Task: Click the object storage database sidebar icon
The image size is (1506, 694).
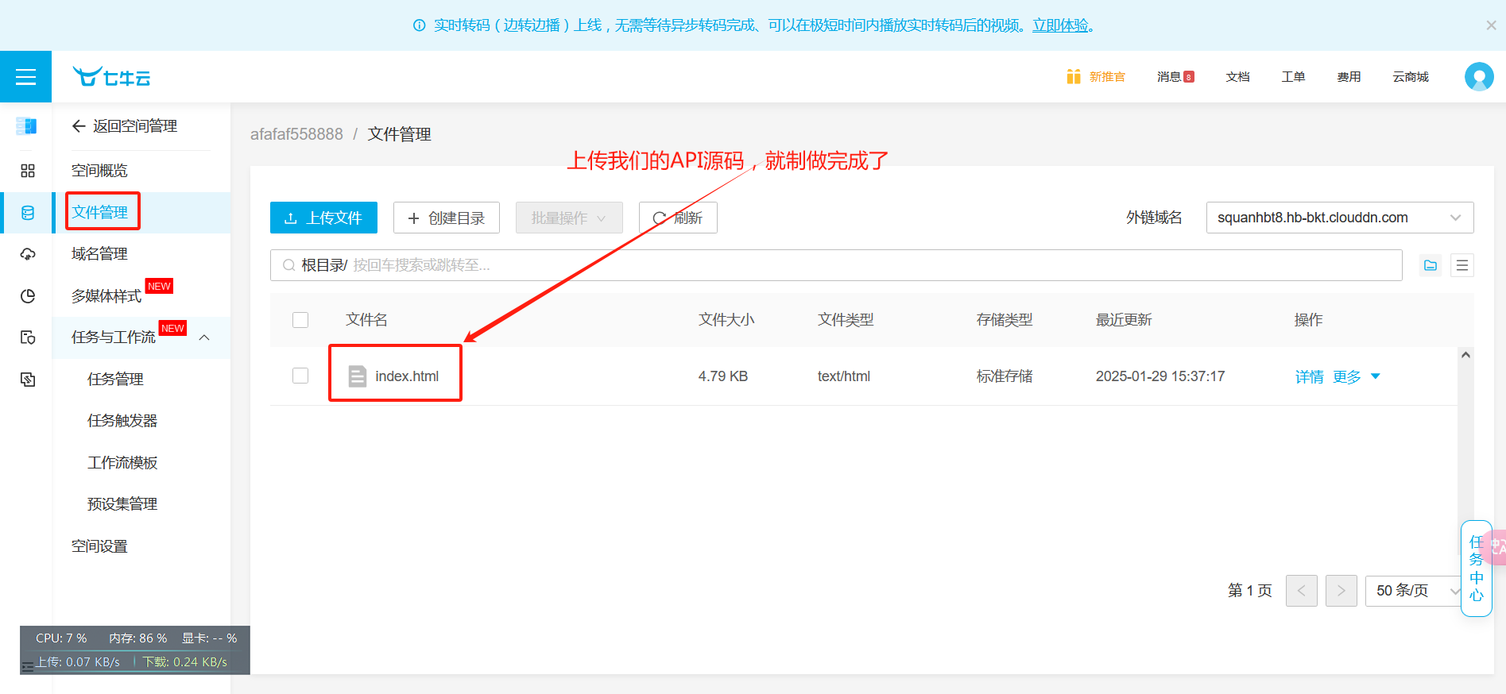Action: coord(28,213)
